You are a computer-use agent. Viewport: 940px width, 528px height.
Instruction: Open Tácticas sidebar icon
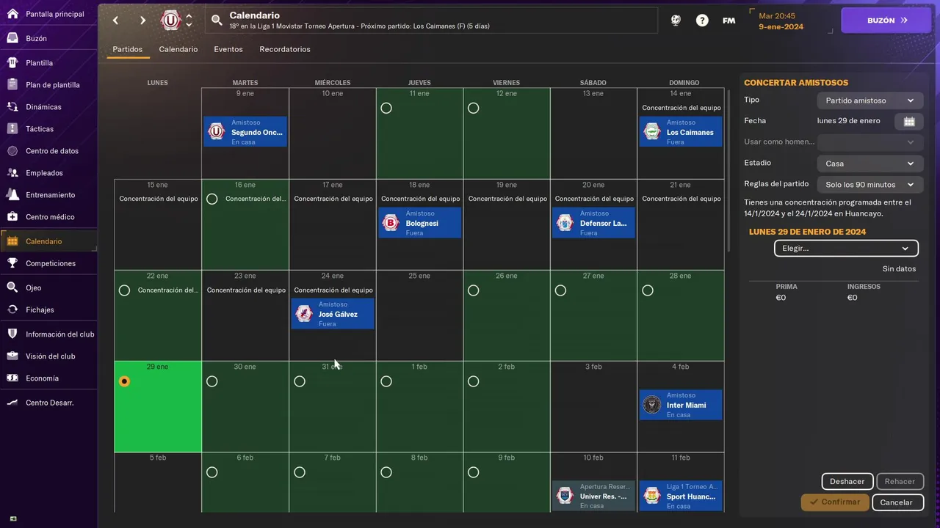(12, 129)
